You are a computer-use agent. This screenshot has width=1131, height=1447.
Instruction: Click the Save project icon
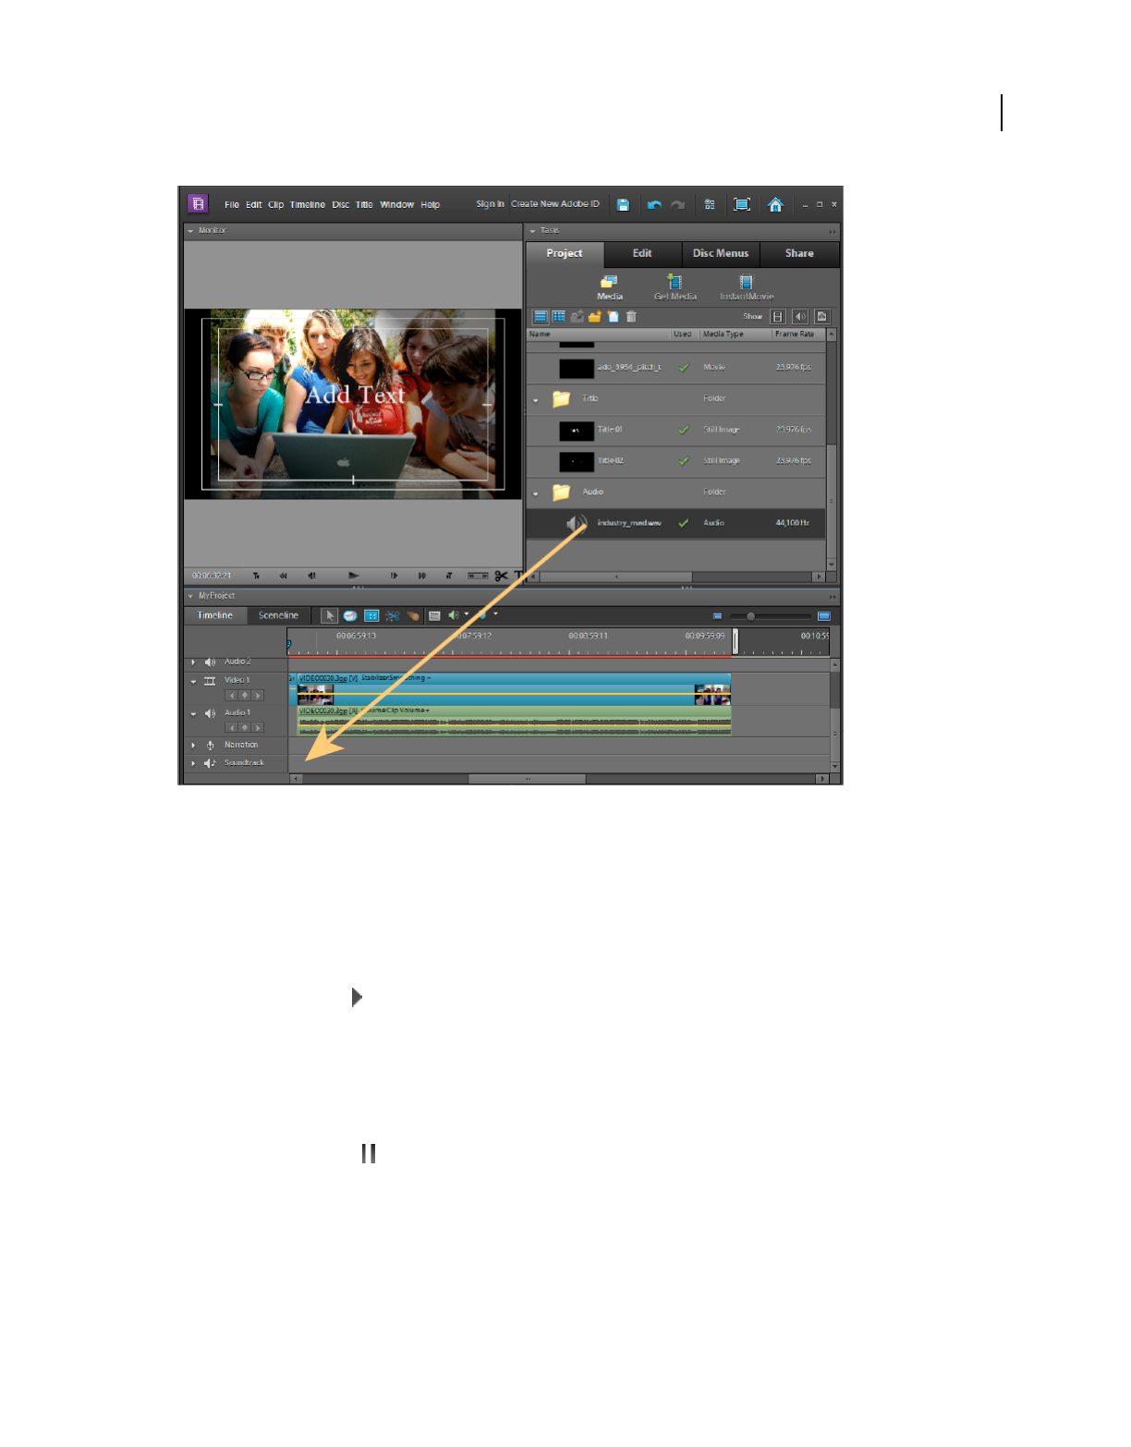(623, 204)
